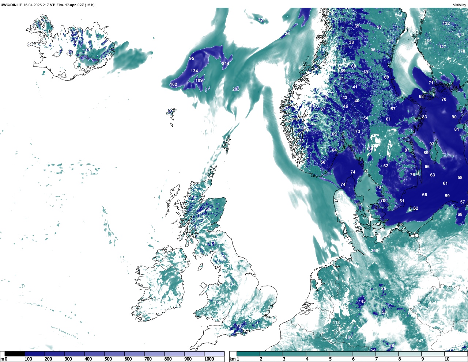Click the 'IT: 16.04.2025 21Z' init time
Image resolution: width=468 pixels, height=362 pixels.
tap(34, 5)
